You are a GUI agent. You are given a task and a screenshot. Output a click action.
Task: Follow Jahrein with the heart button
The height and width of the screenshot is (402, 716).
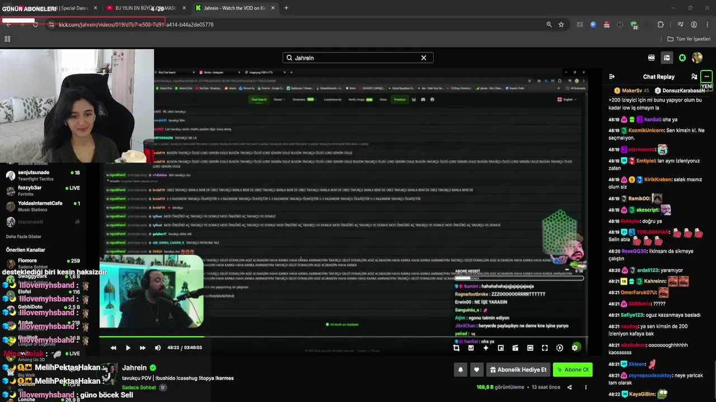click(x=477, y=370)
